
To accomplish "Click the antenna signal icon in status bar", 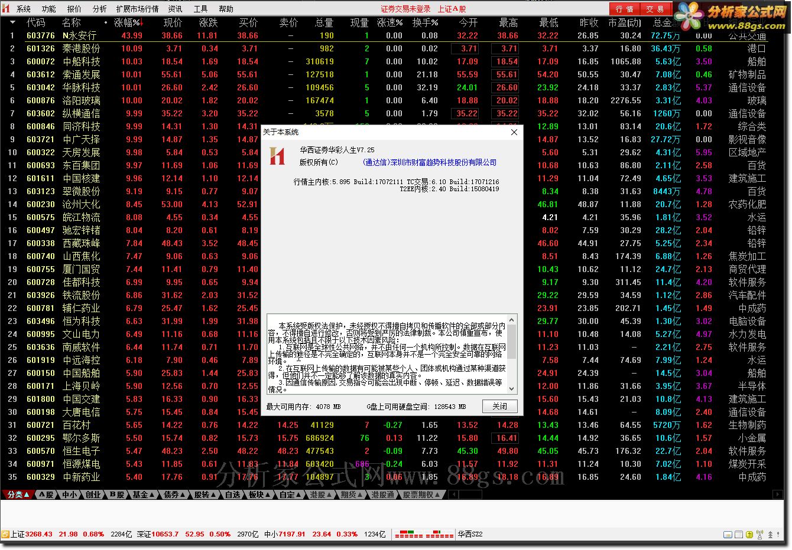I will [760, 535].
